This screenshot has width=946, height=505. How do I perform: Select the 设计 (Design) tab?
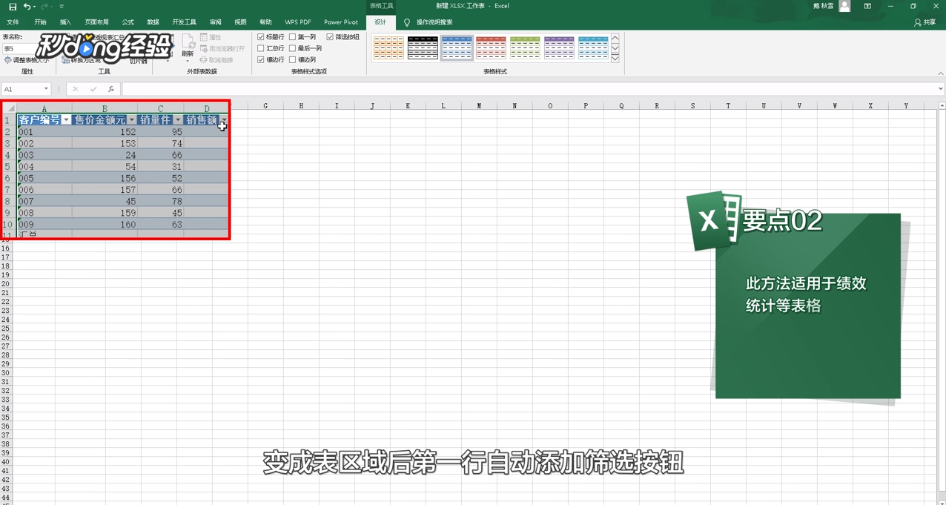coord(380,22)
